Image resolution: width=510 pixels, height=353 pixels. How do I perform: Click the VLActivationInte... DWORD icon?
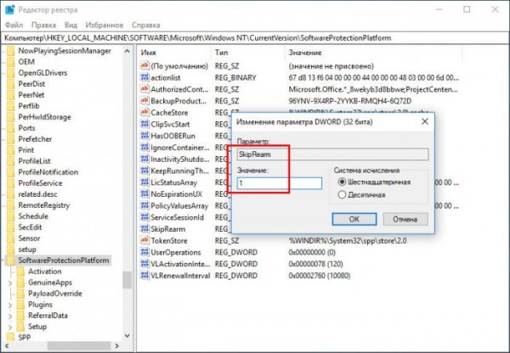click(x=144, y=264)
